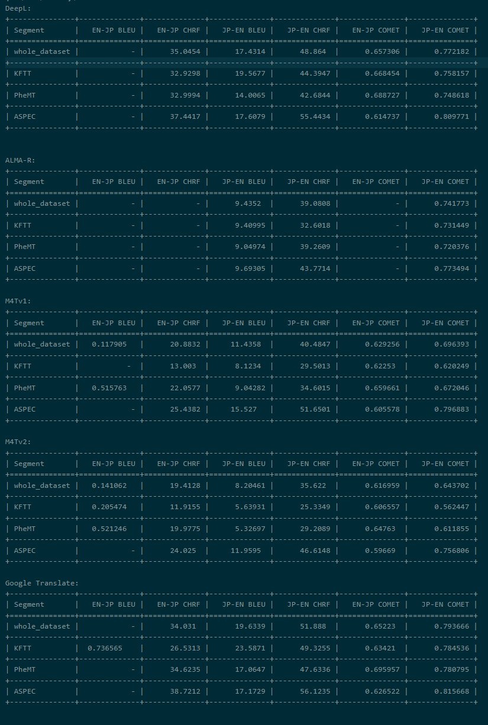Click the 0.793666 COMET score

[451, 626]
